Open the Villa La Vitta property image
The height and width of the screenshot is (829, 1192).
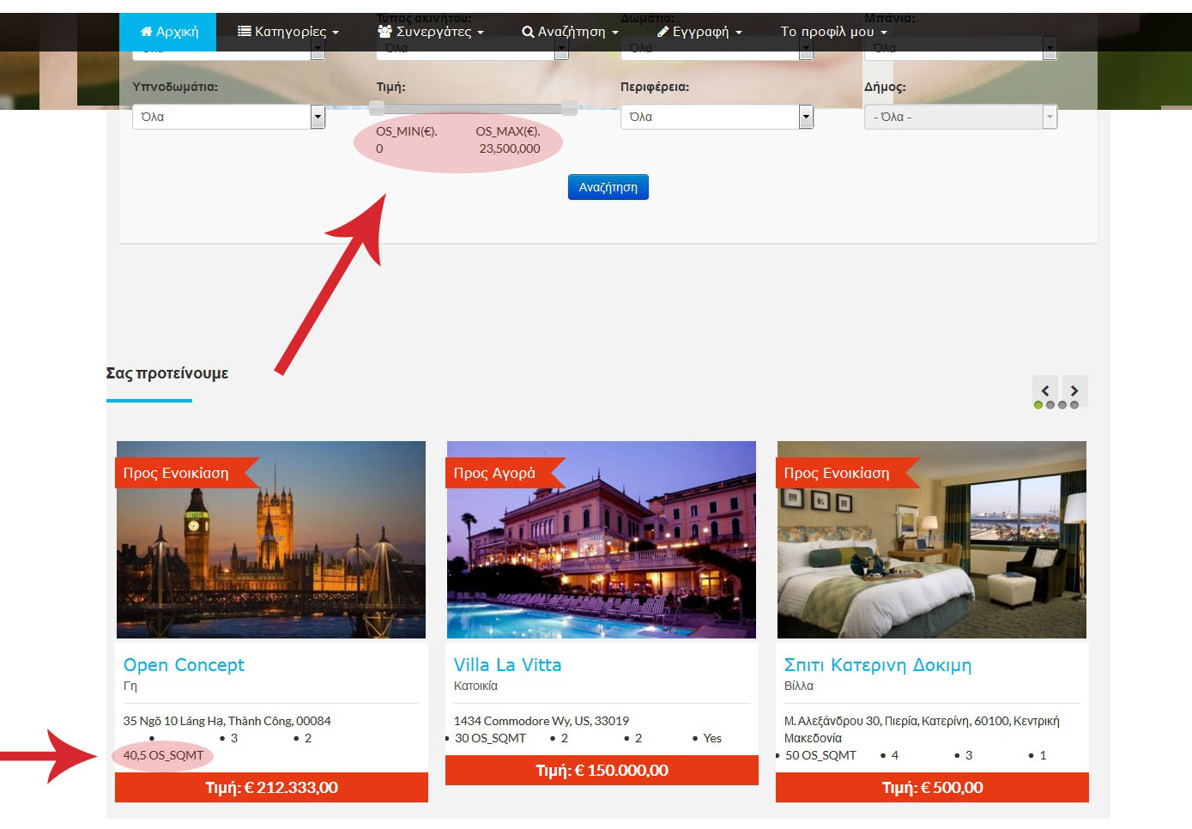coord(602,540)
